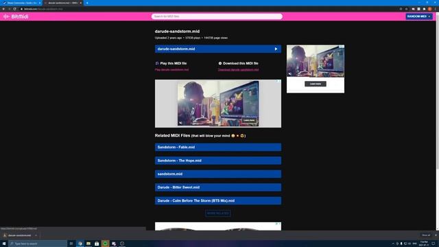Image resolution: width=439 pixels, height=247 pixels.
Task: Follow the pink download darude-sandstorm.mid link
Action: point(238,70)
